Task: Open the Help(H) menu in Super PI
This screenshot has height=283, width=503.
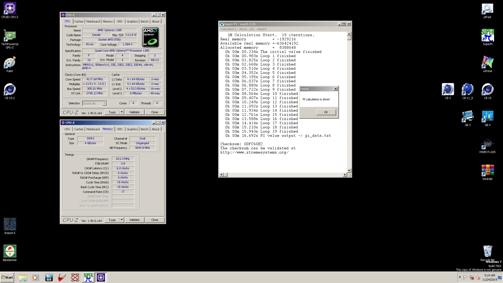Action: [x=262, y=29]
